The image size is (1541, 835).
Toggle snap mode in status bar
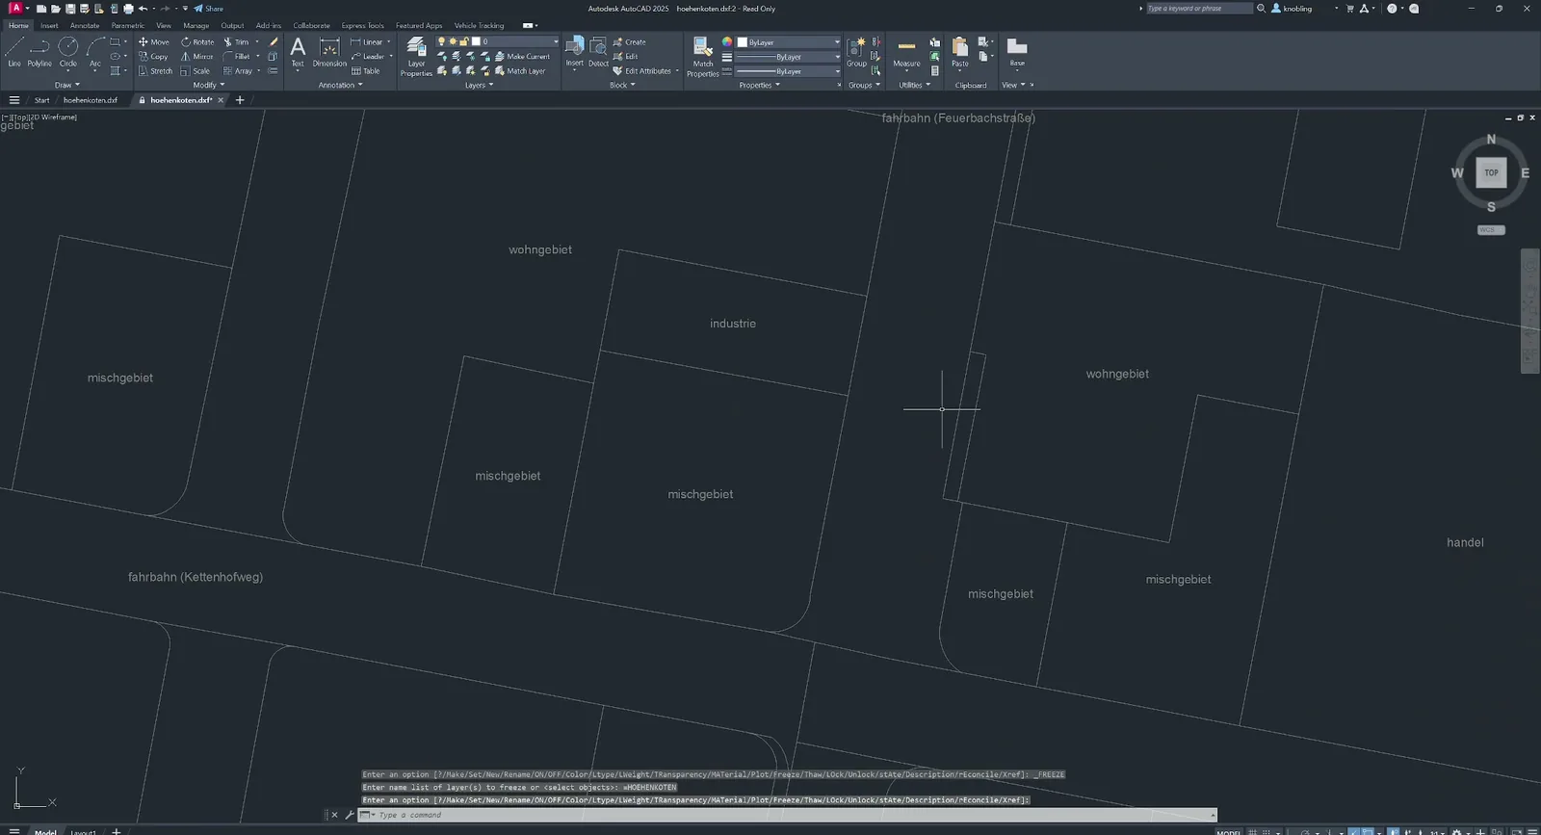pyautogui.click(x=1267, y=831)
